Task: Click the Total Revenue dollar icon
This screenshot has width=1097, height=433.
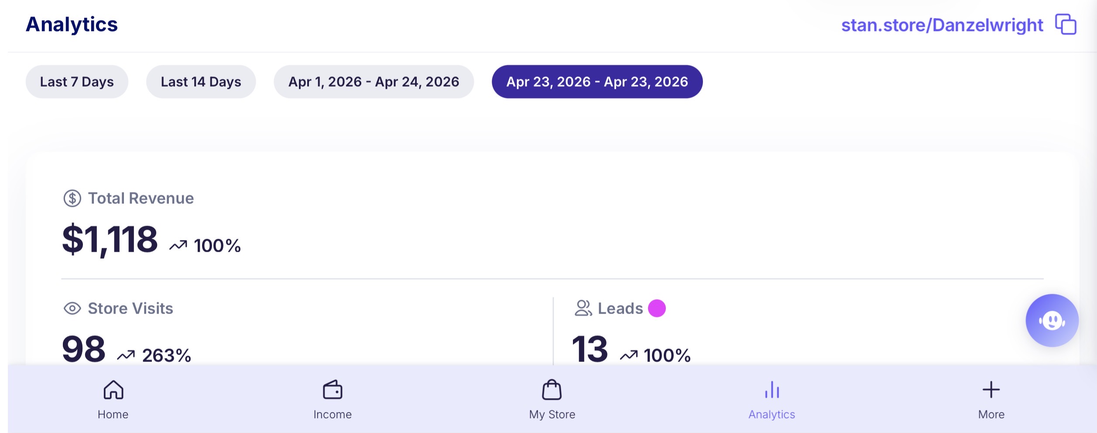Action: 72,198
